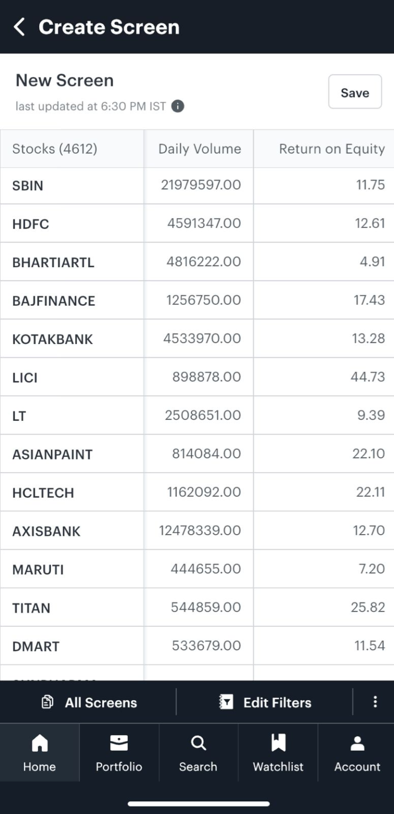The image size is (394, 814).
Task: Sort by Daily Volume column header
Action: point(199,149)
